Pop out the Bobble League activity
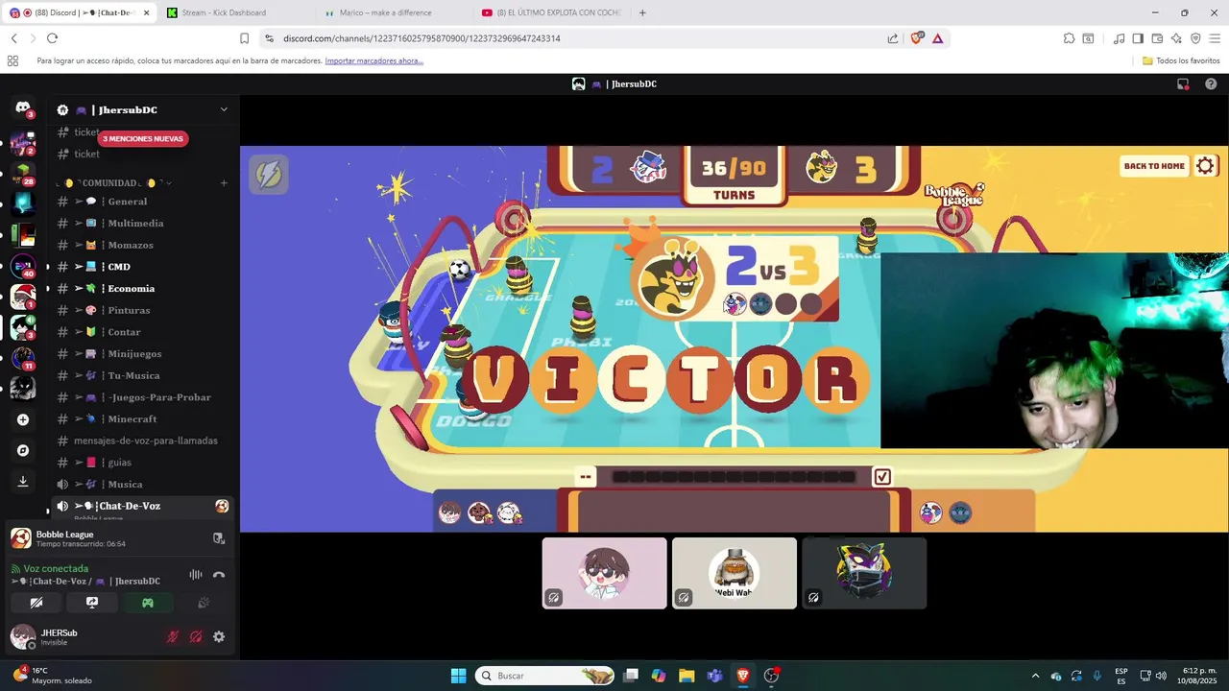The width and height of the screenshot is (1229, 691). 219,538
